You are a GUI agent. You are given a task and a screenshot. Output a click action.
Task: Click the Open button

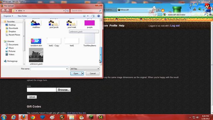tap(76, 73)
